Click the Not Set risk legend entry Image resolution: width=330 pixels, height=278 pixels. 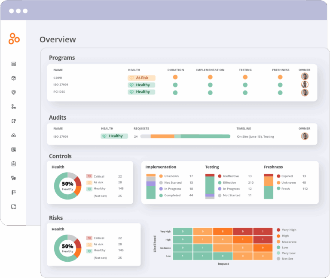pyautogui.click(x=285, y=259)
